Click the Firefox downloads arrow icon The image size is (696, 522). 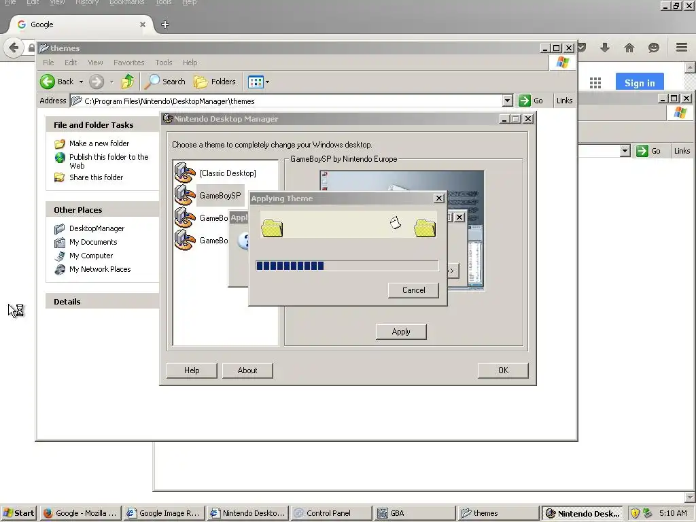[x=604, y=48]
